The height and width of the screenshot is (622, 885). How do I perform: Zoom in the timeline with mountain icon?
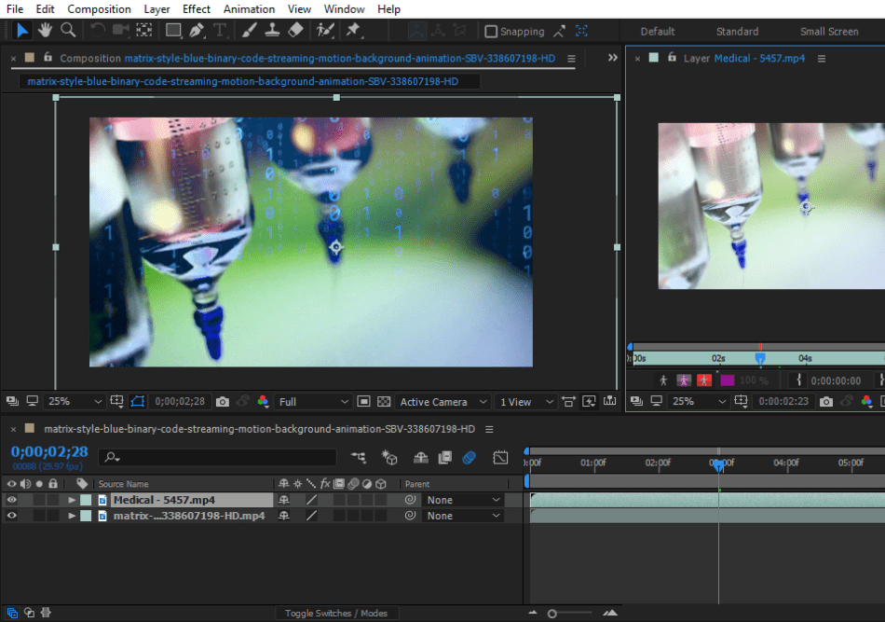(610, 613)
